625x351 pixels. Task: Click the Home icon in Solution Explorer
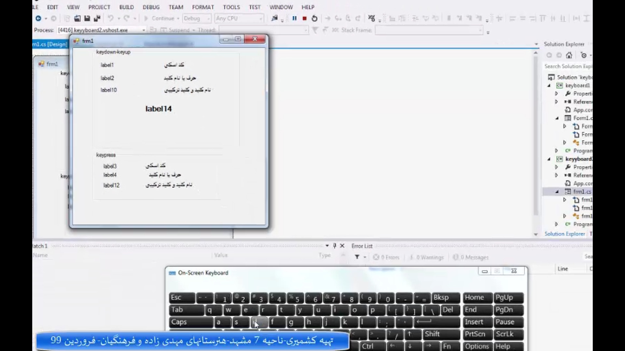569,55
